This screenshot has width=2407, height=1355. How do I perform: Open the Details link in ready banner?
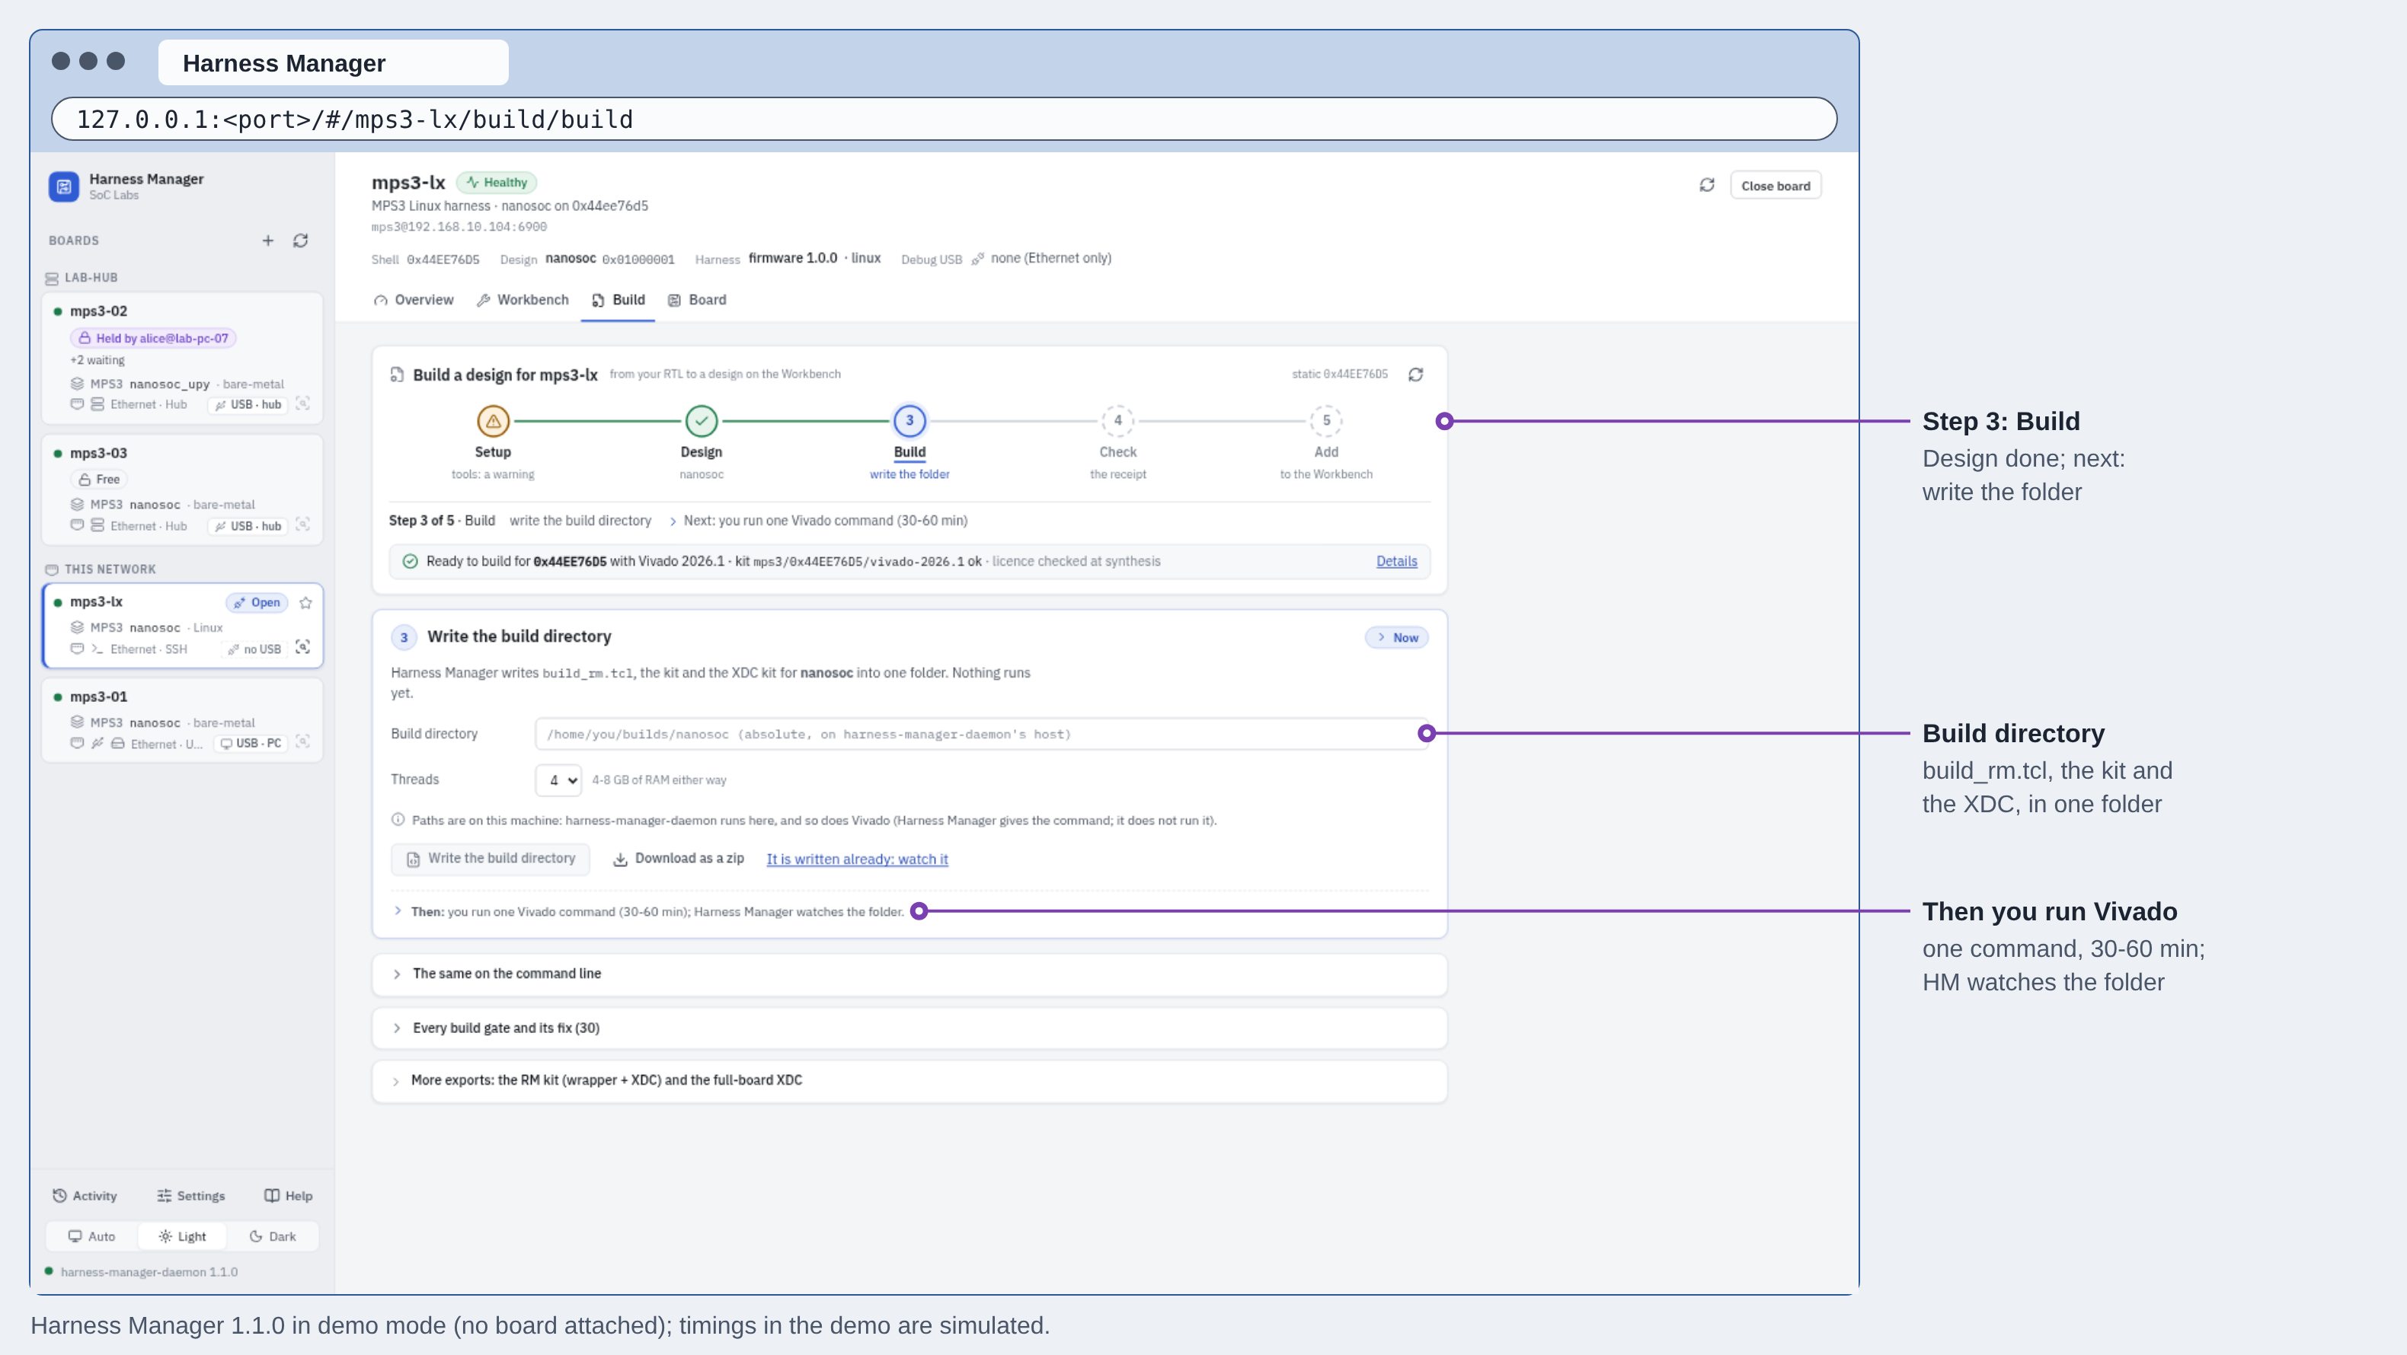click(1396, 561)
